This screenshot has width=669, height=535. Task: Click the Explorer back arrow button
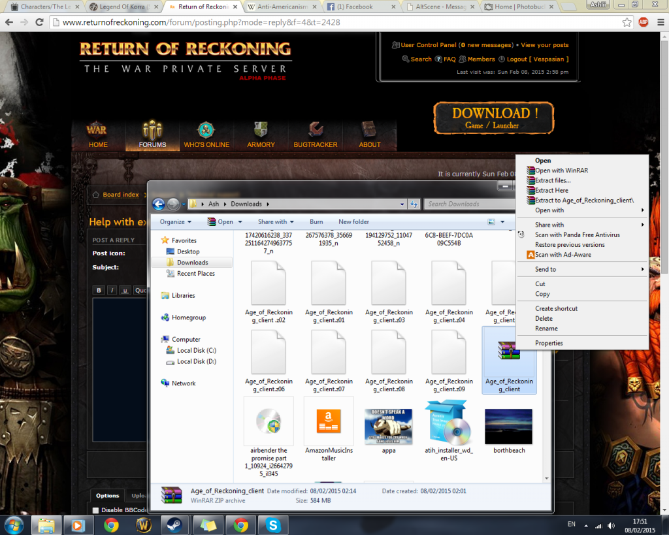159,204
